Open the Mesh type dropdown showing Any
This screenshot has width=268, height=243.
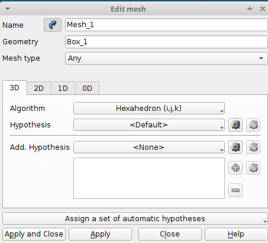(x=166, y=58)
